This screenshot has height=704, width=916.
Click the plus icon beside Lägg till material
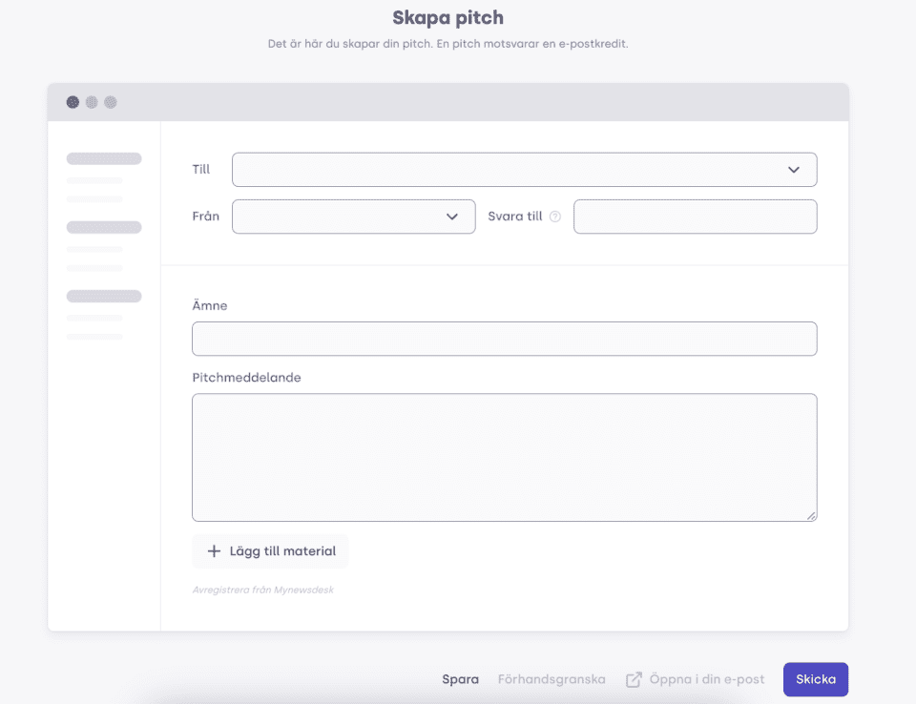click(215, 551)
